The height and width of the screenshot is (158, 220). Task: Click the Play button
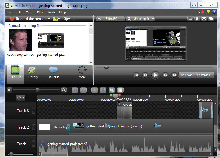pyautogui.click(x=155, y=75)
